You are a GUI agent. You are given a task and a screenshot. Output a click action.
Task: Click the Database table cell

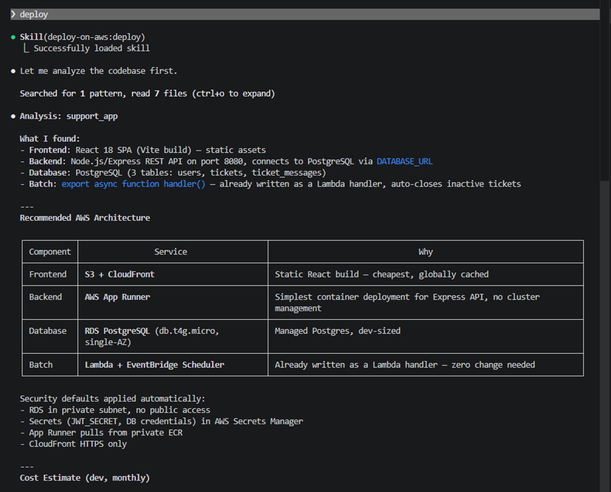[x=50, y=336]
